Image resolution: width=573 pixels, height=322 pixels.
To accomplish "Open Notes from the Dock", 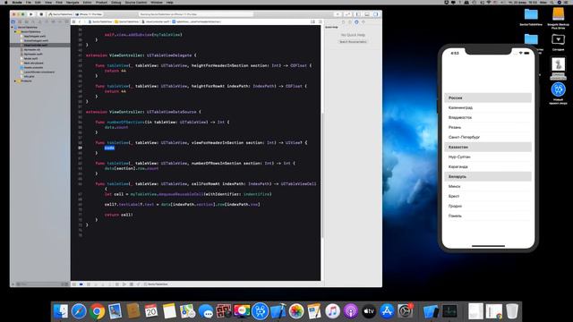I will point(169,311).
